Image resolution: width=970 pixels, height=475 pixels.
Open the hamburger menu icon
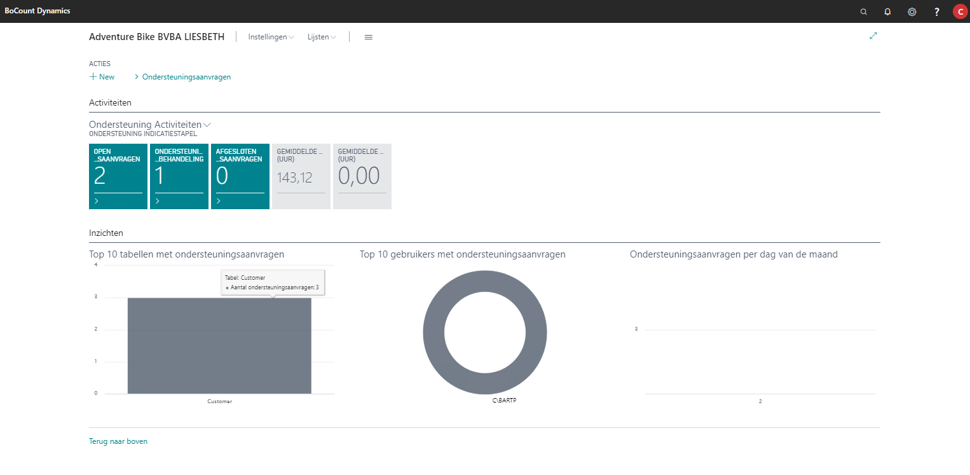[x=368, y=37]
